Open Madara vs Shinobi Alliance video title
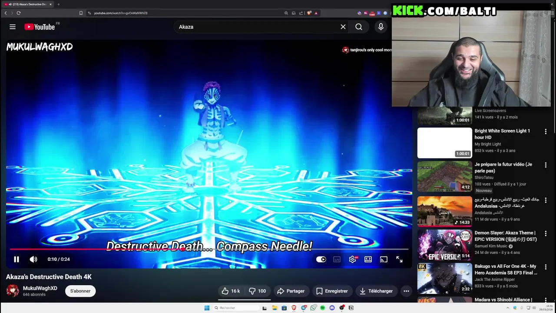The image size is (556, 313). 503,300
